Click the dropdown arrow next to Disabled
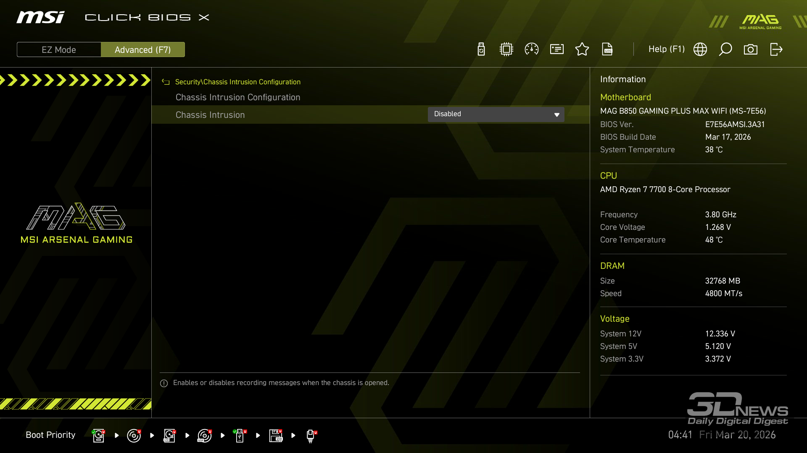The image size is (807, 453). (556, 115)
